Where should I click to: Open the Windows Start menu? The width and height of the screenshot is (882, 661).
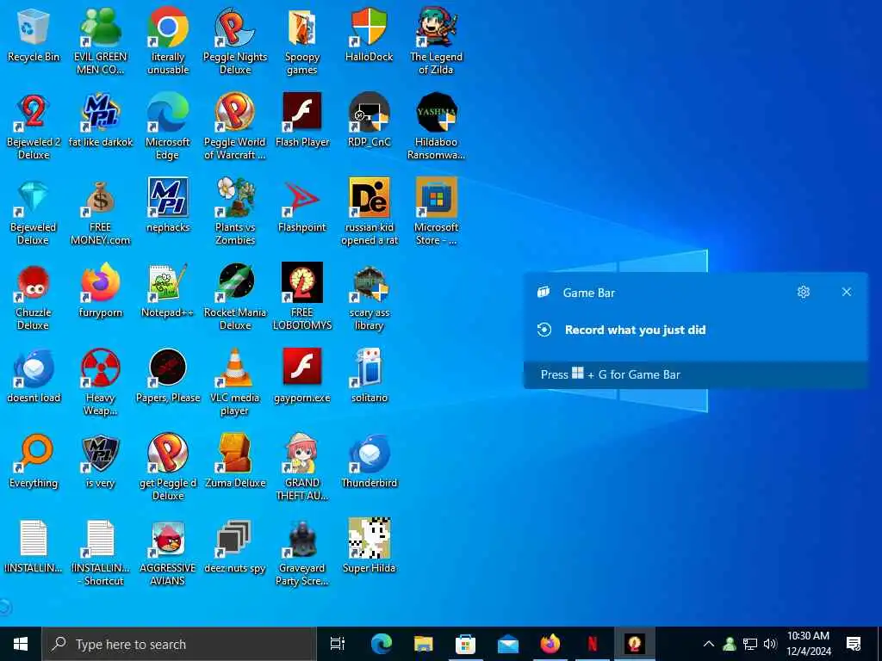click(x=21, y=644)
